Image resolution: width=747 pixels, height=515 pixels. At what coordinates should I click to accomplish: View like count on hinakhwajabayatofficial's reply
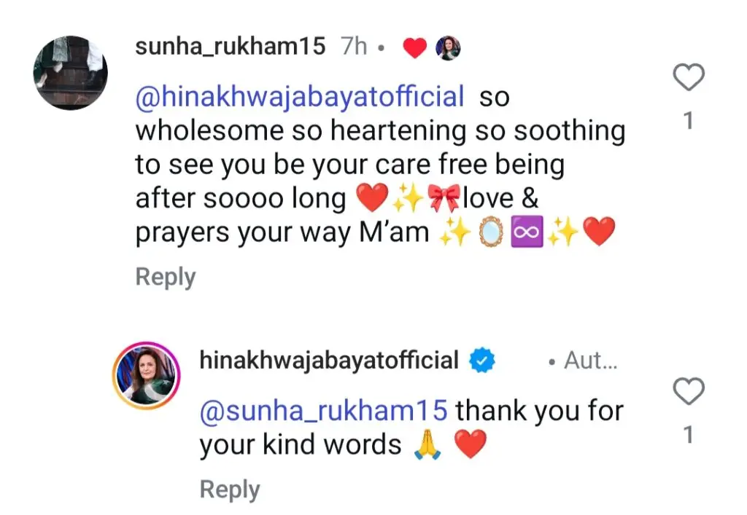point(688,435)
